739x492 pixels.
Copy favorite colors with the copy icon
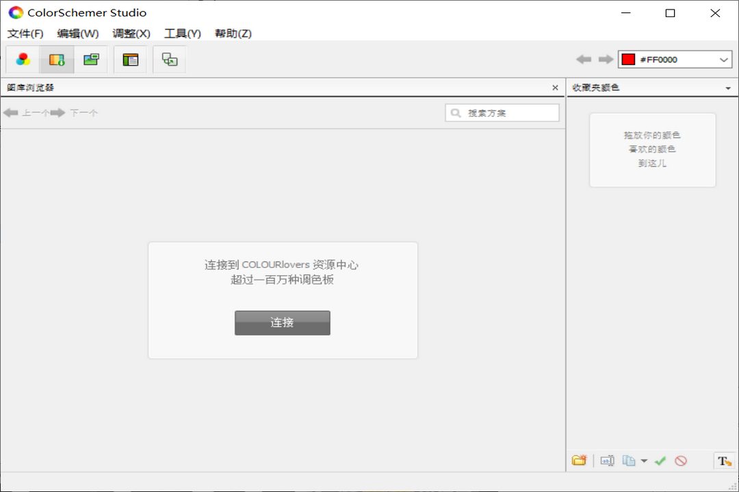tap(628, 461)
